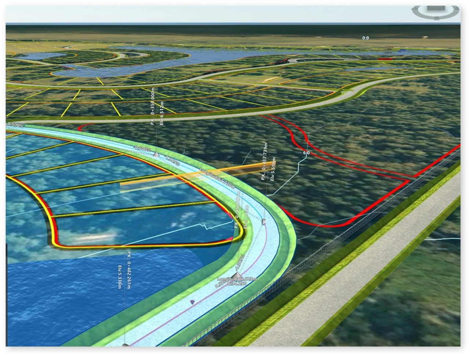Click the rewind icon on the navigation wheel
470x356 pixels.
pyautogui.click(x=457, y=8)
